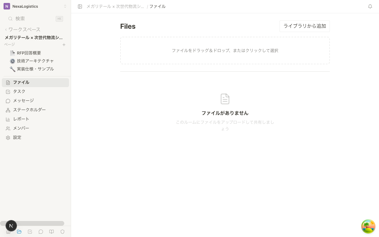Click the shield icon in the bottom dock
Viewport: 379px width, 237px height.
(62, 231)
